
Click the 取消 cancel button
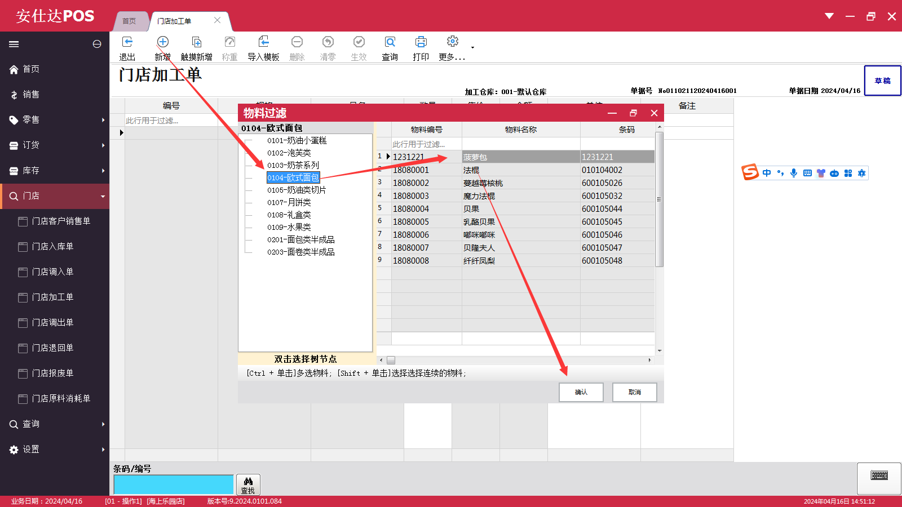point(635,392)
